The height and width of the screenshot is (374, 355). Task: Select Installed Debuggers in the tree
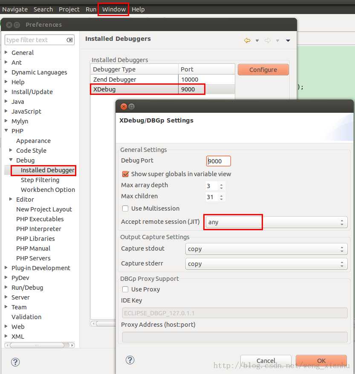click(47, 170)
